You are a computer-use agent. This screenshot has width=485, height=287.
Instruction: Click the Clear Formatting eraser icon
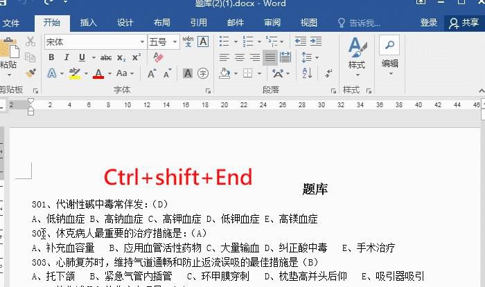pyautogui.click(x=158, y=57)
